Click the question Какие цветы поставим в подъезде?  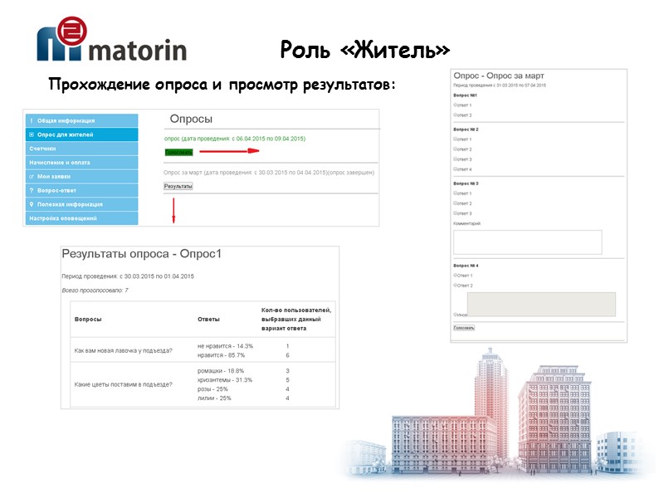pyautogui.click(x=123, y=384)
